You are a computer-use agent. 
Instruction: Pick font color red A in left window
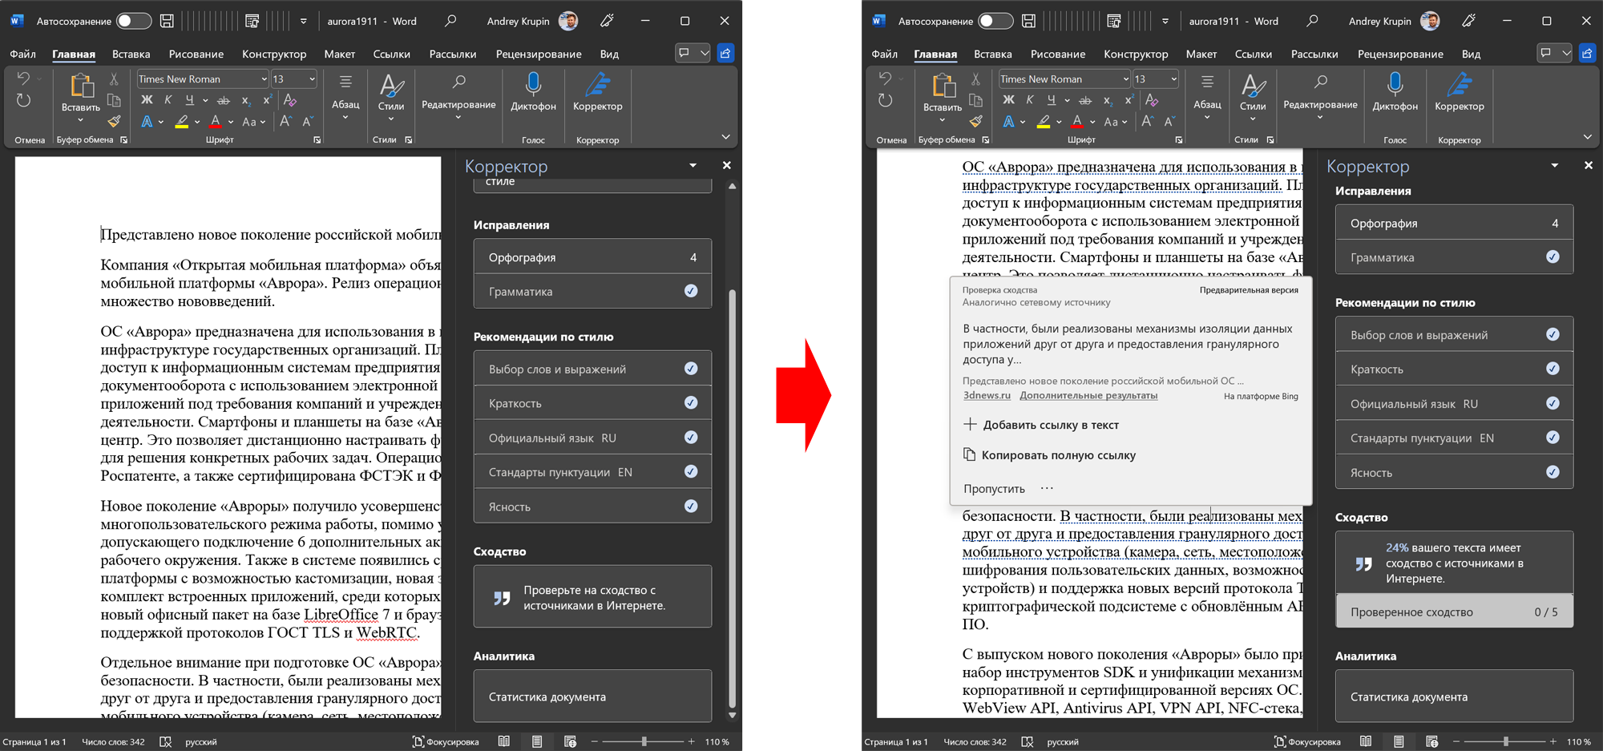point(215,122)
